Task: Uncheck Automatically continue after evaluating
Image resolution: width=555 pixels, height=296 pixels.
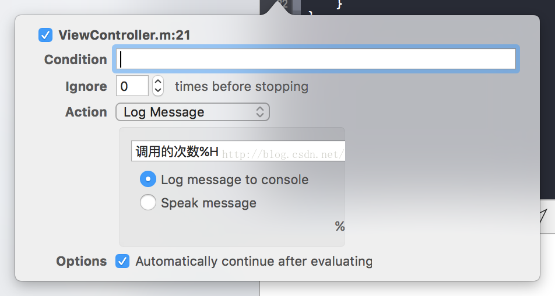Action: tap(122, 262)
